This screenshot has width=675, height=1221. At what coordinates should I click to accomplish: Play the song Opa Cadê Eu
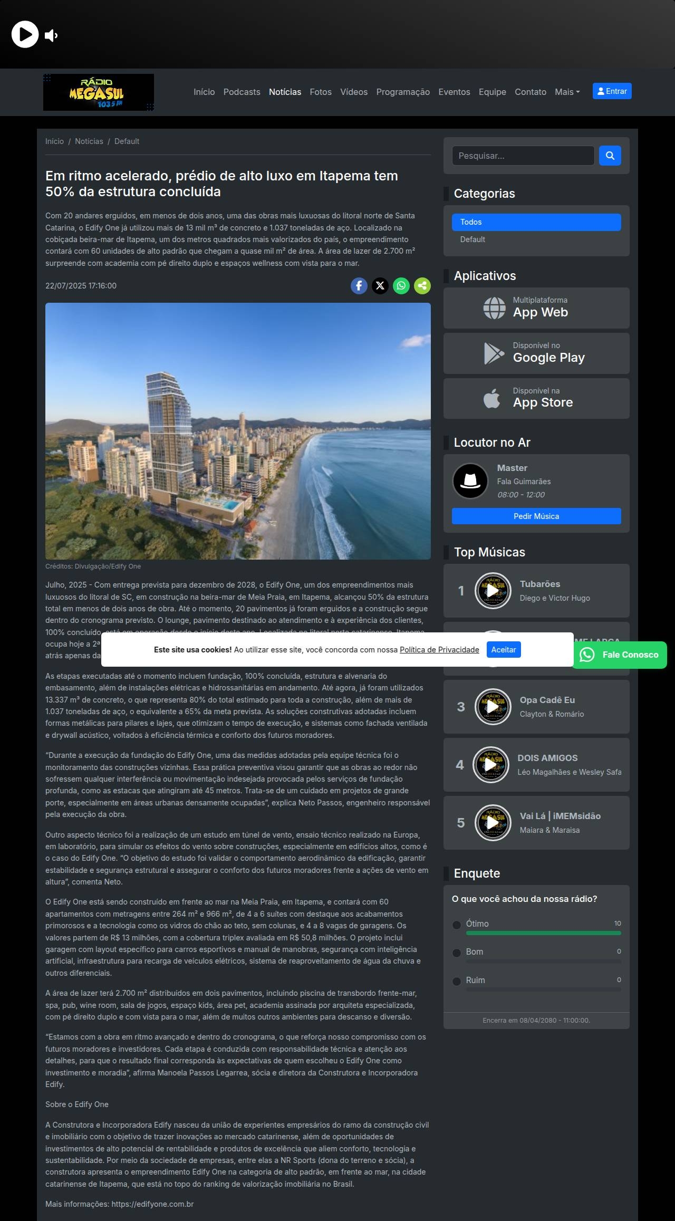pos(493,707)
